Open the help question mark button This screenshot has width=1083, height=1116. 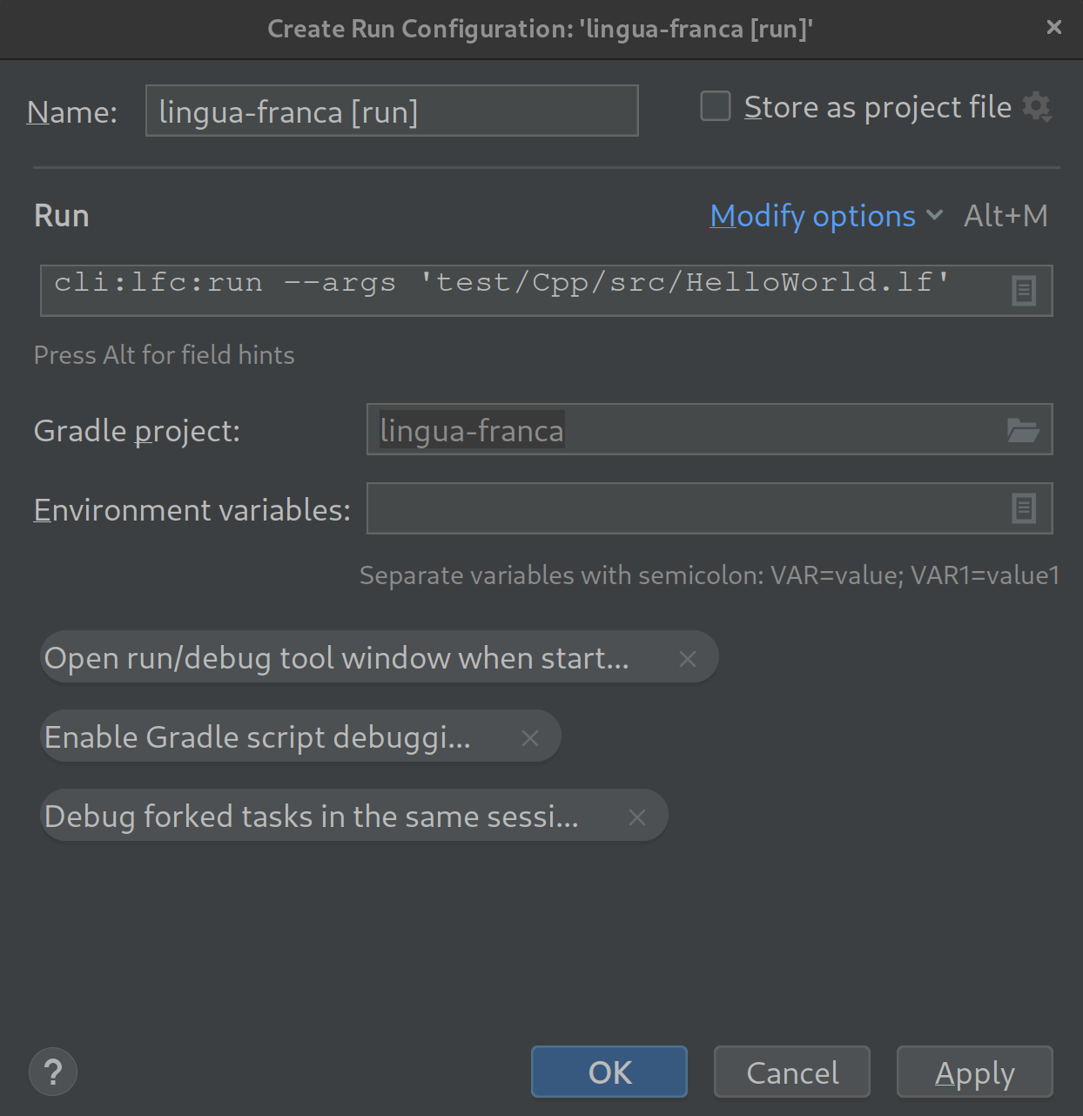(53, 1072)
